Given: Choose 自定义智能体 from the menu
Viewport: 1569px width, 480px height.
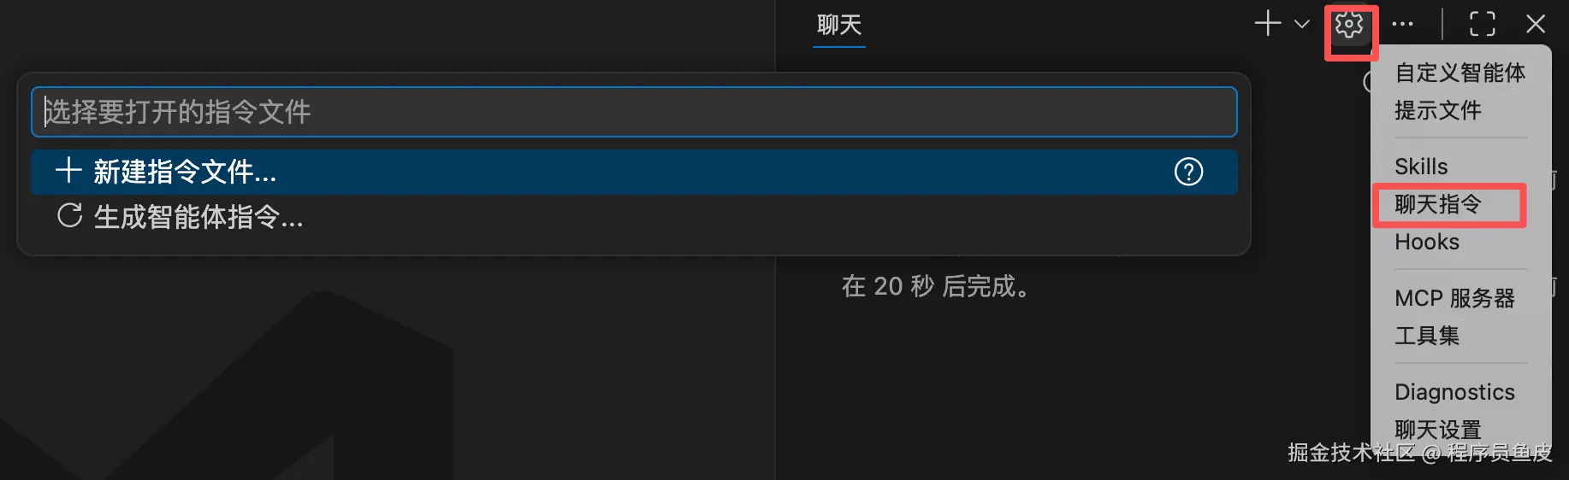Looking at the screenshot, I should [1459, 73].
